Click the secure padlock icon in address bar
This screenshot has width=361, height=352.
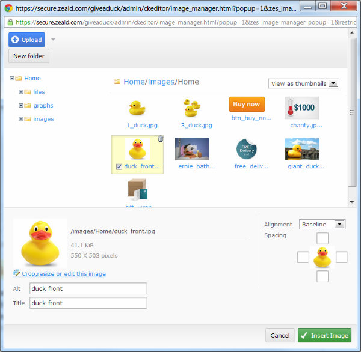click(x=10, y=22)
